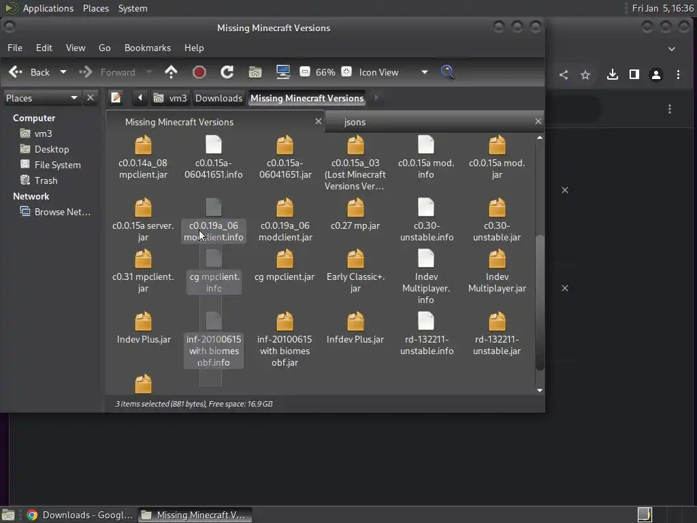Select the c0.30-unstable.jar archive
697x523 pixels.
(x=497, y=220)
